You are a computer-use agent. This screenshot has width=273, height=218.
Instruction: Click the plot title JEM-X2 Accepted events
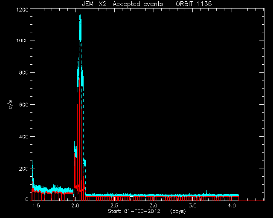(122, 4)
